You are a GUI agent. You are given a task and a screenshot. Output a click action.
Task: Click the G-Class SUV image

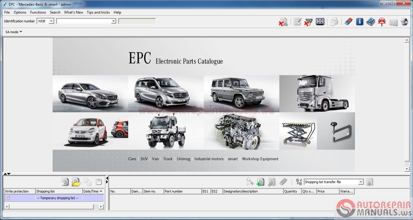(x=242, y=94)
